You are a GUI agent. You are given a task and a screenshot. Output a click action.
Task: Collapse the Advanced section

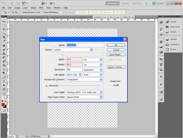coord(46,86)
